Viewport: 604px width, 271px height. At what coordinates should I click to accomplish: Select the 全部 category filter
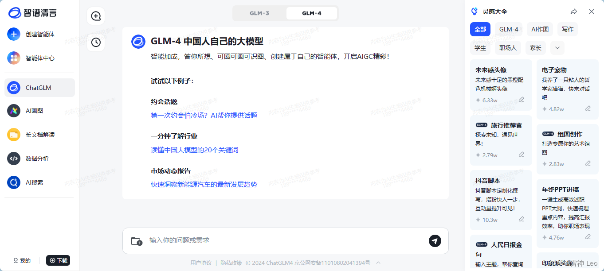(x=480, y=29)
